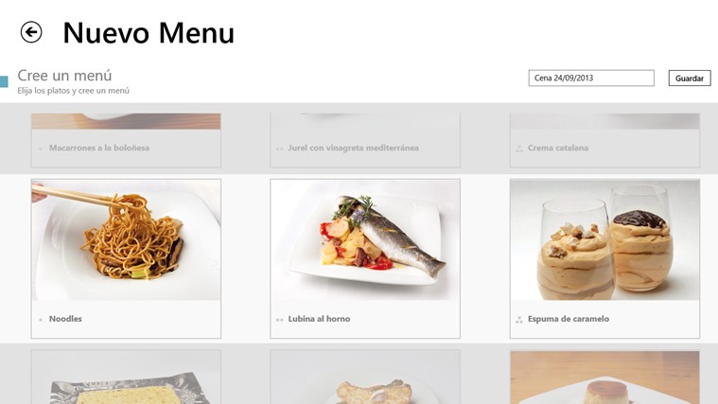Image resolution: width=718 pixels, height=404 pixels.
Task: Click the Nuevo Menu page title
Action: point(149,33)
